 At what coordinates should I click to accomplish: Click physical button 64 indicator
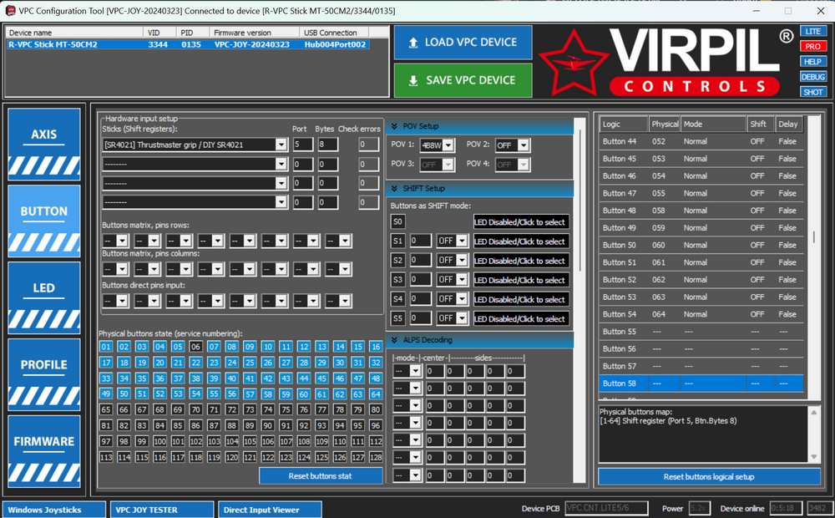376,394
